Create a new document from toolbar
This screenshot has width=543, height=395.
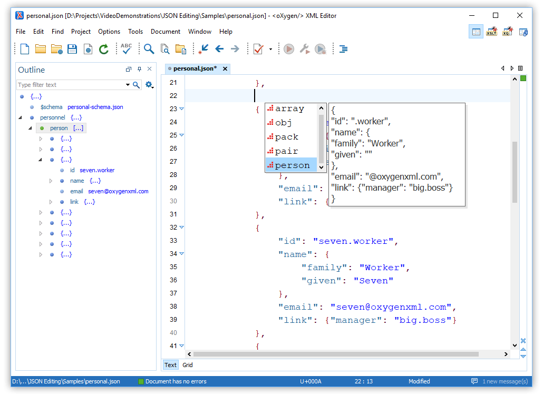[25, 49]
